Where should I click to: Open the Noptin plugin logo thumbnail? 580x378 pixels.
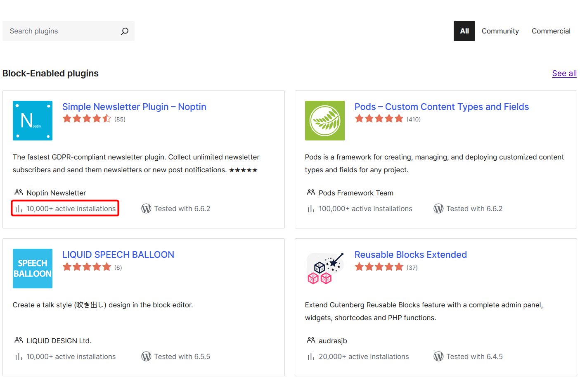[33, 121]
